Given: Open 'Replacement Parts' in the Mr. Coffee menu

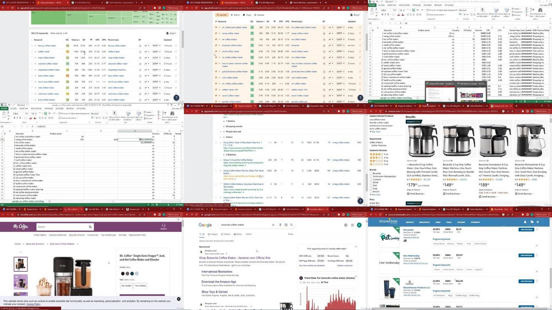Looking at the screenshot, I should 137,235.
